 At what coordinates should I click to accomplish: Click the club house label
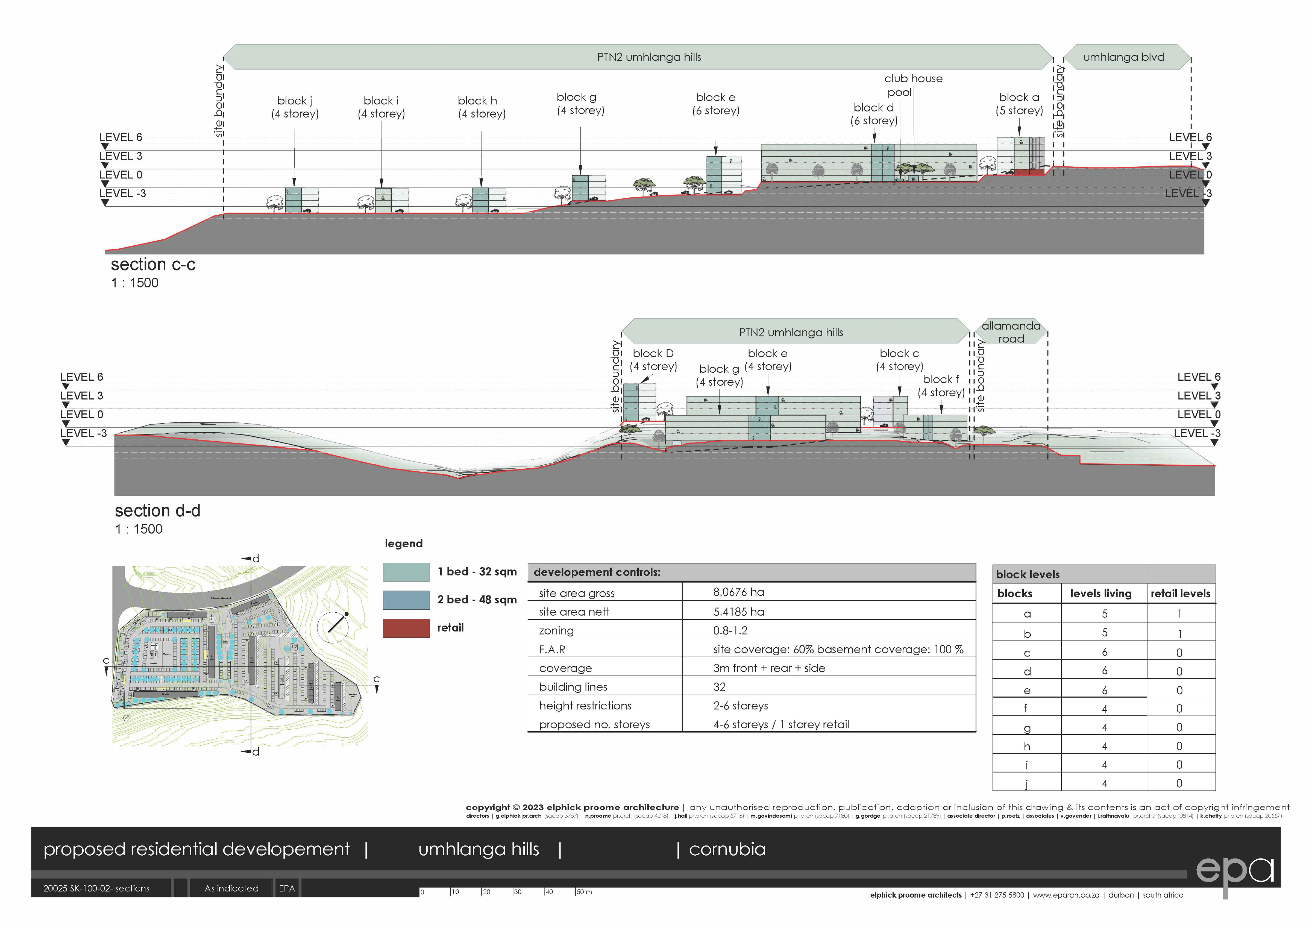click(913, 79)
